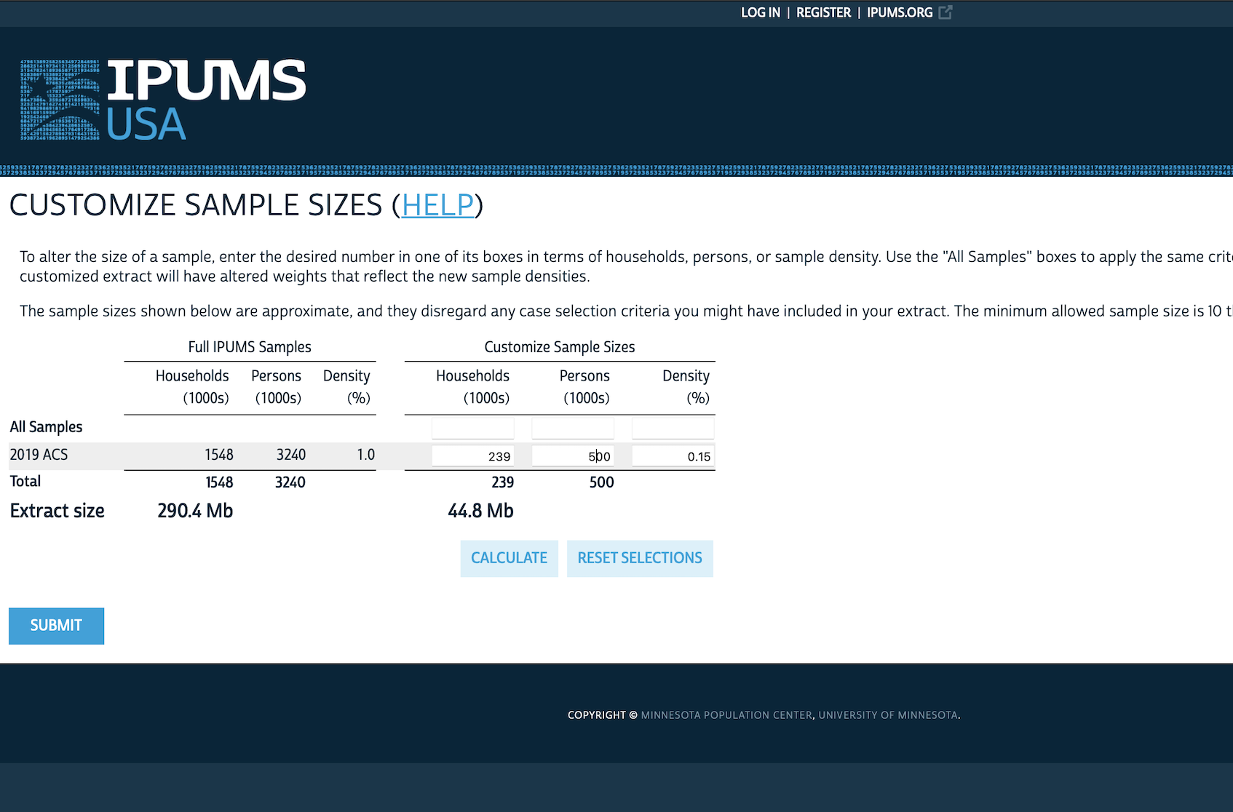This screenshot has width=1233, height=812.
Task: Open the LOG IN page
Action: 760,12
